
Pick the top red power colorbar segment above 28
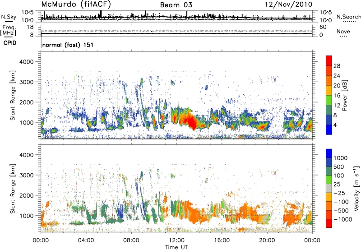pyautogui.click(x=329, y=60)
